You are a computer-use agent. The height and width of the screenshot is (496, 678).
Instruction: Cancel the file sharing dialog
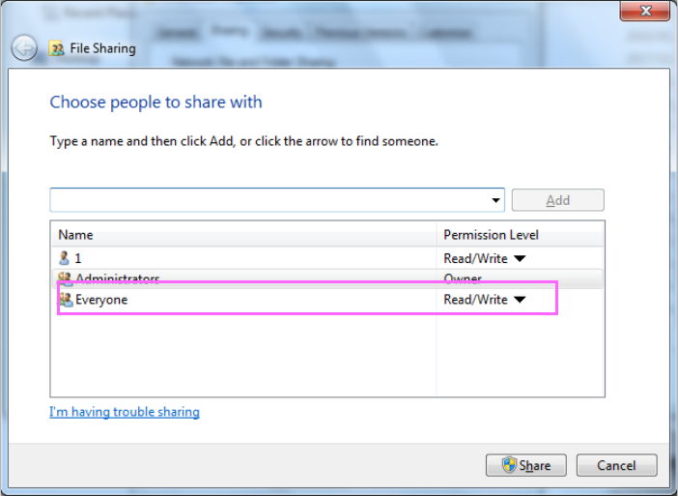coord(616,465)
